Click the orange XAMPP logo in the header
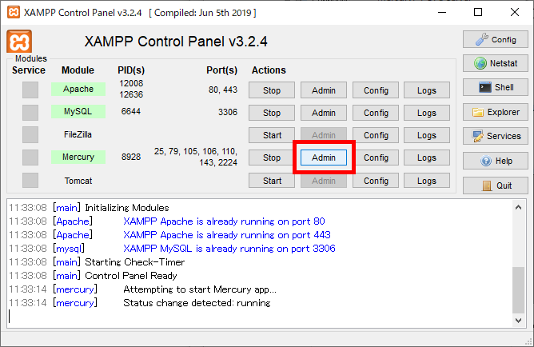The height and width of the screenshot is (347, 534). click(x=19, y=42)
